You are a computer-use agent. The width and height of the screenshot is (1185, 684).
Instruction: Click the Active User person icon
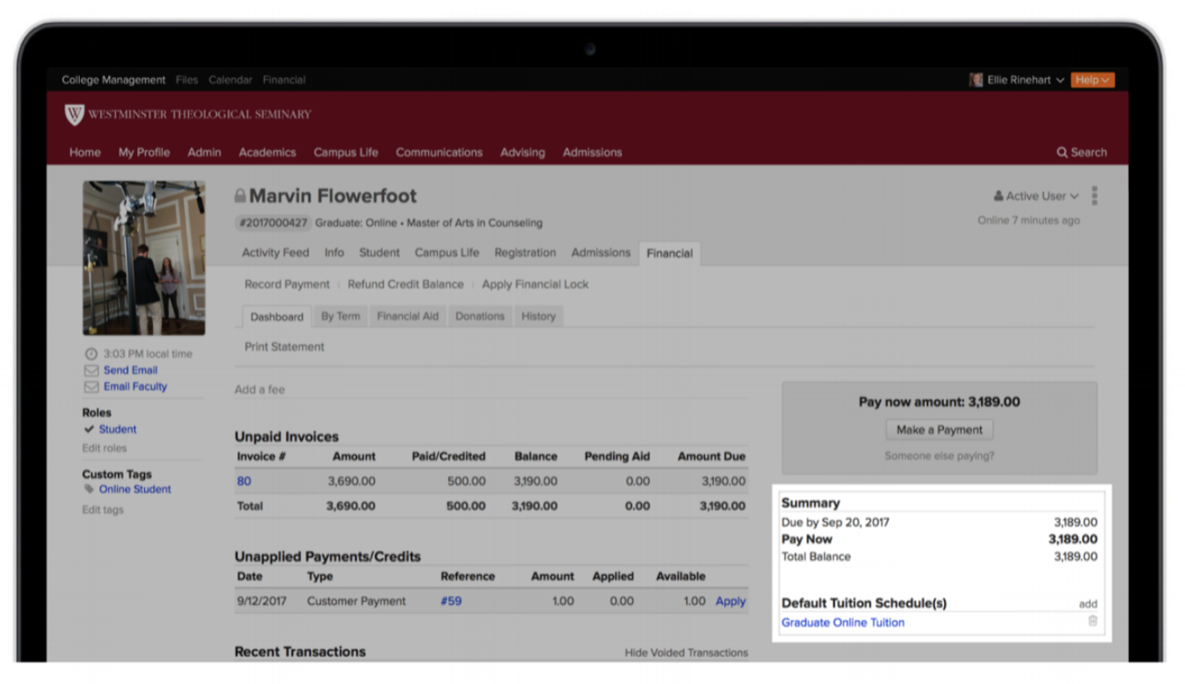click(x=998, y=195)
